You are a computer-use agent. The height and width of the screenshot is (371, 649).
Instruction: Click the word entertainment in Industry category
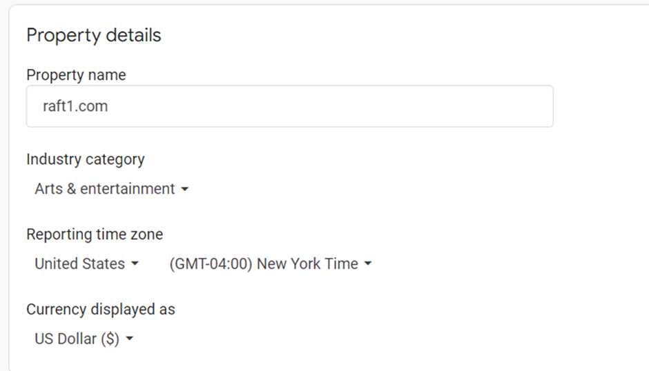click(x=128, y=189)
